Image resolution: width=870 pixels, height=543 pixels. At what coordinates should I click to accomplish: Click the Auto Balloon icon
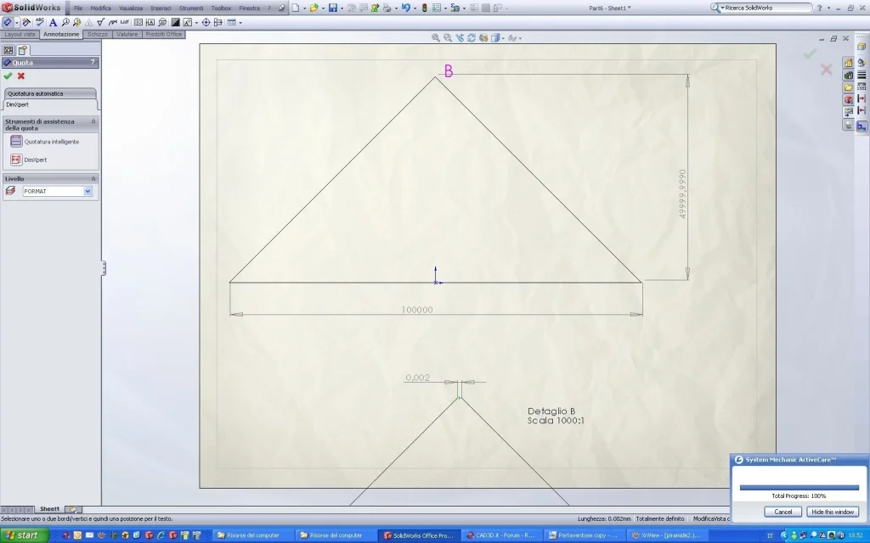(x=77, y=23)
